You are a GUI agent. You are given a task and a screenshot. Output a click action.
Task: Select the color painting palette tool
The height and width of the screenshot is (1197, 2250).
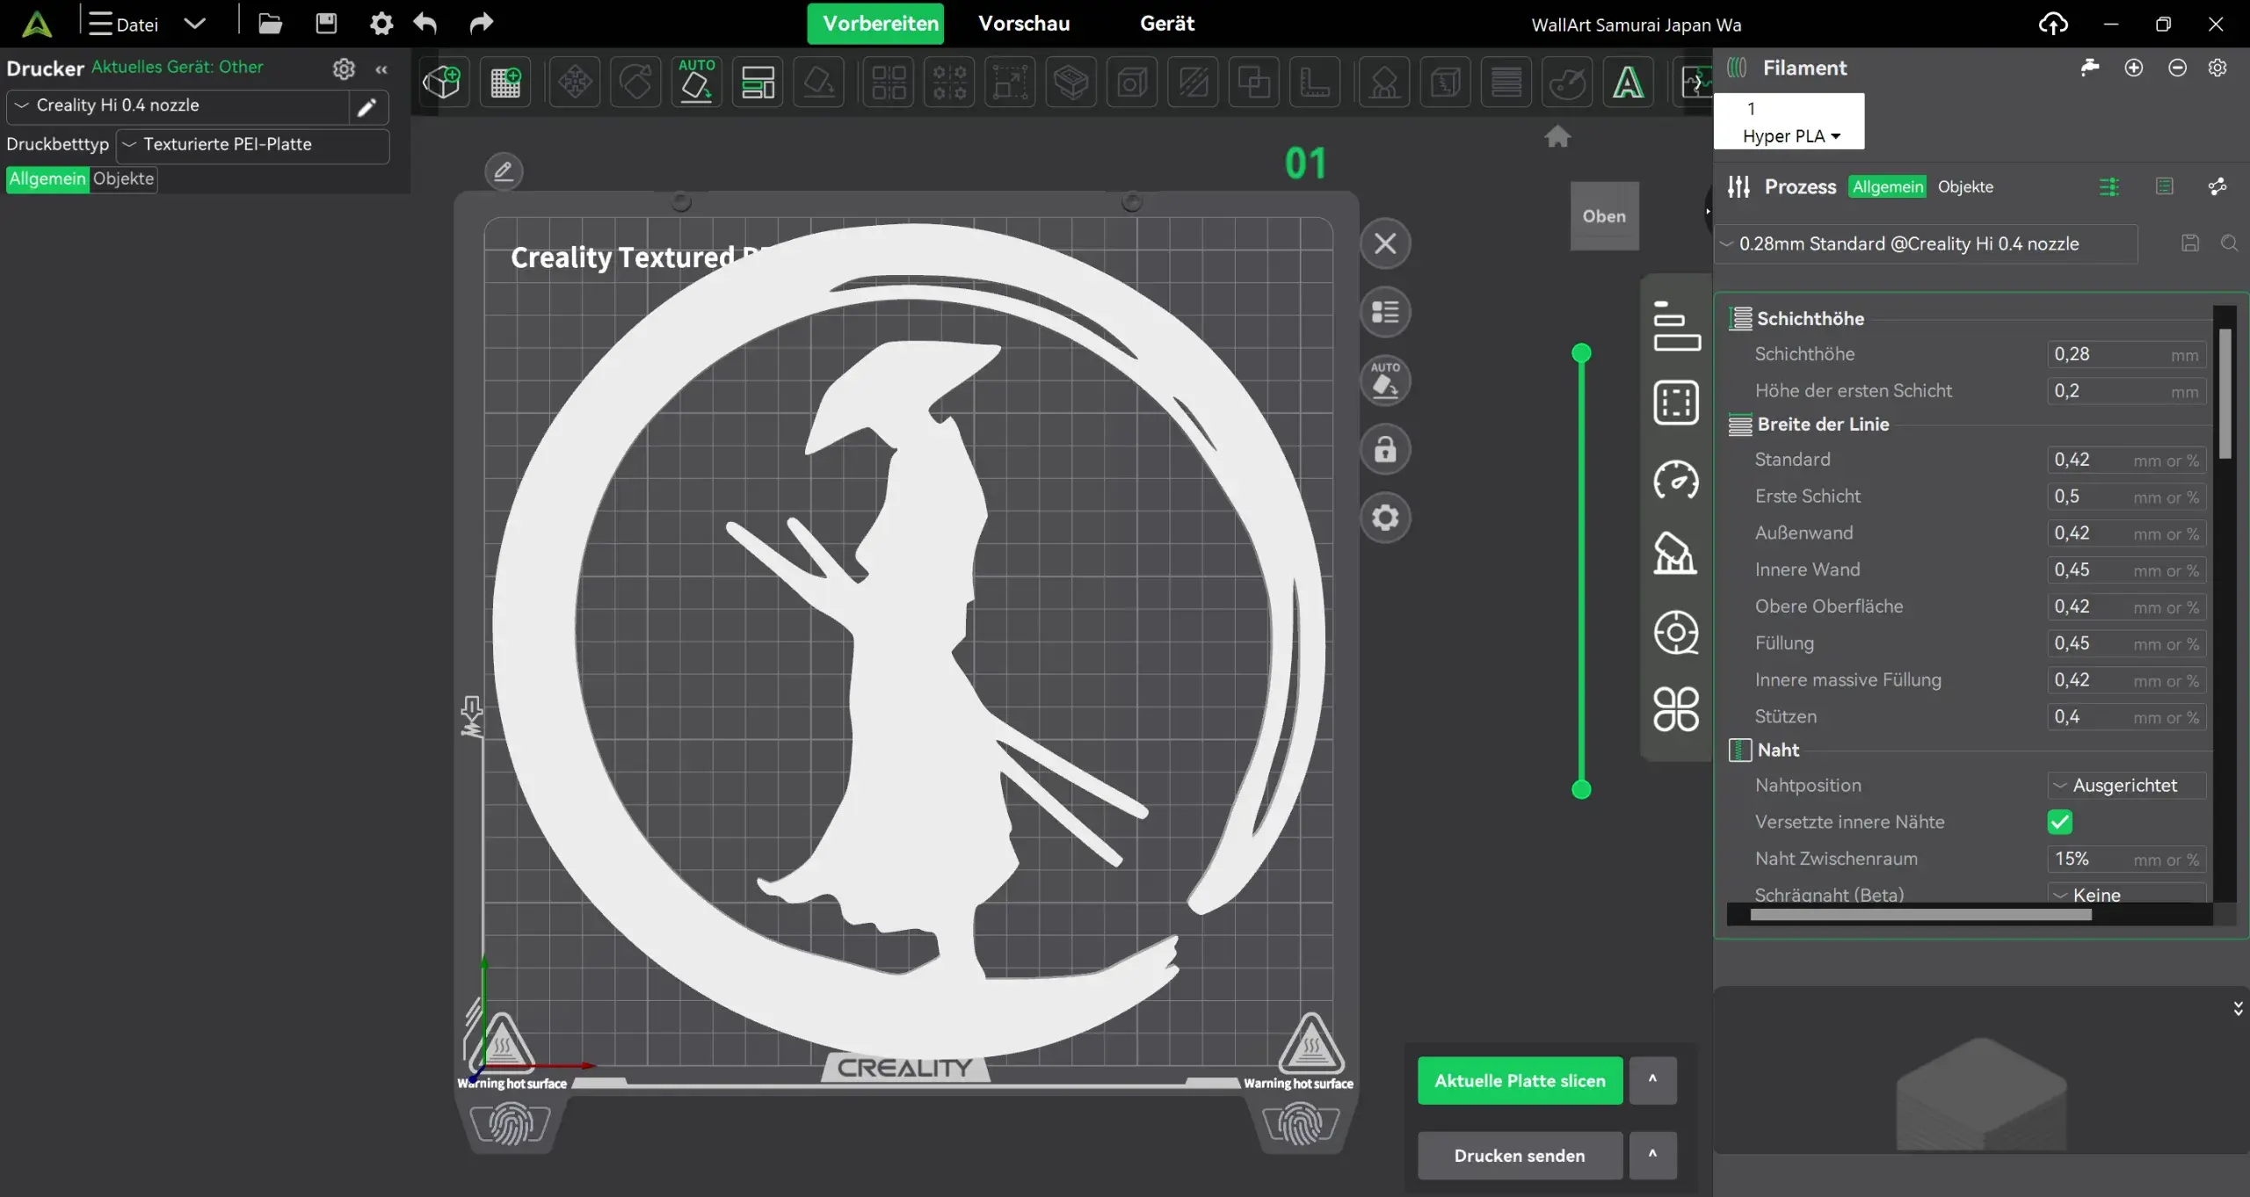(x=1567, y=83)
